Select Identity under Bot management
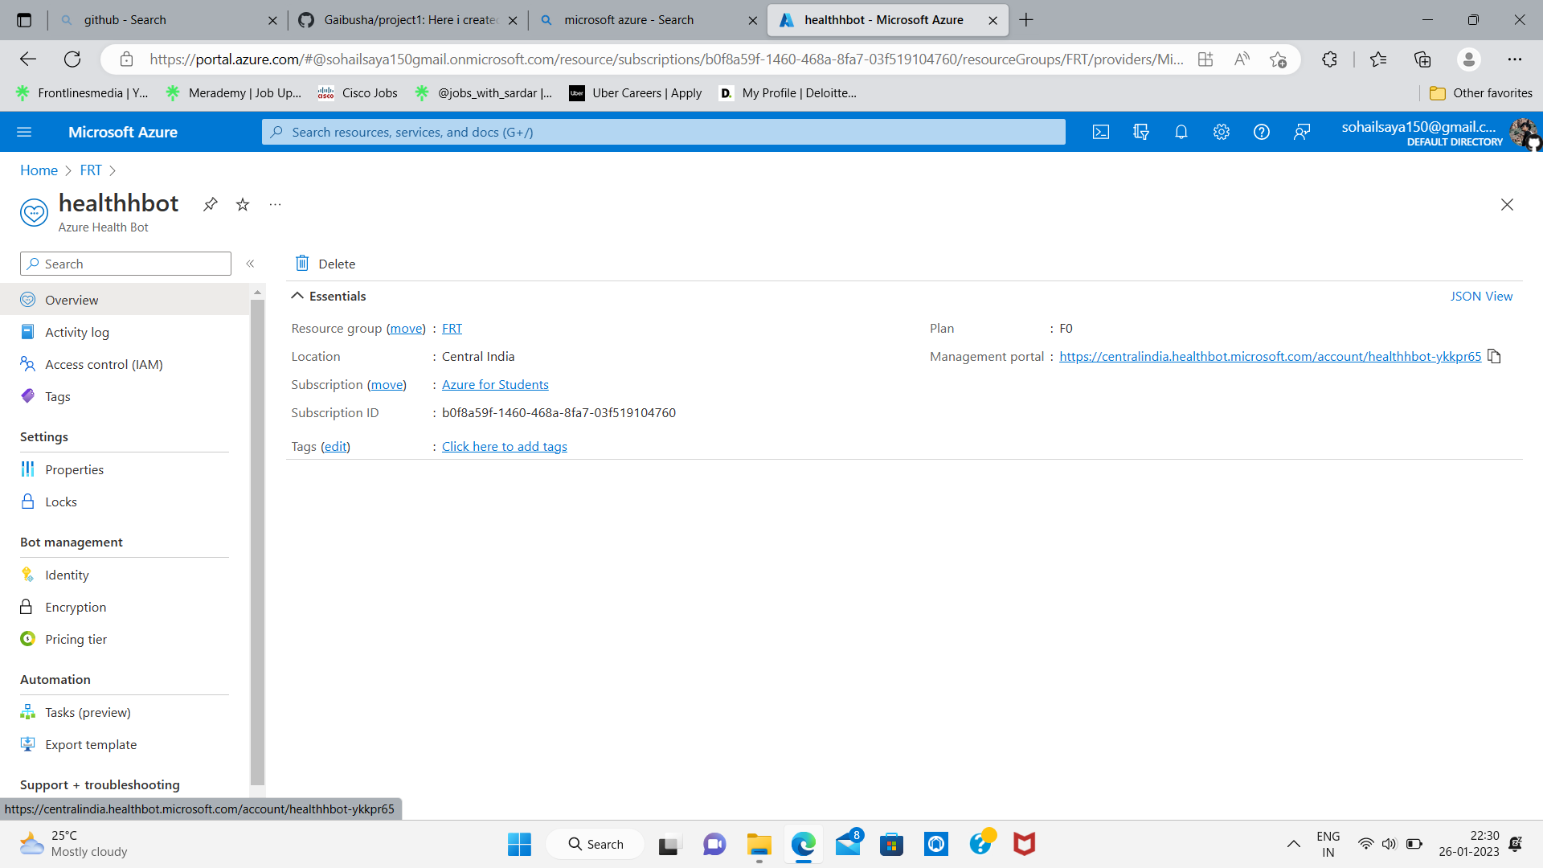The width and height of the screenshot is (1543, 868). tap(67, 575)
